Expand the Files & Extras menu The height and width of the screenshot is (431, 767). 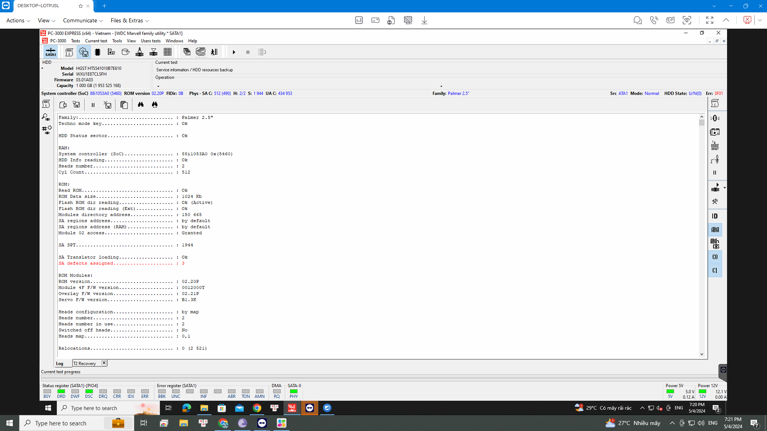pyautogui.click(x=130, y=20)
